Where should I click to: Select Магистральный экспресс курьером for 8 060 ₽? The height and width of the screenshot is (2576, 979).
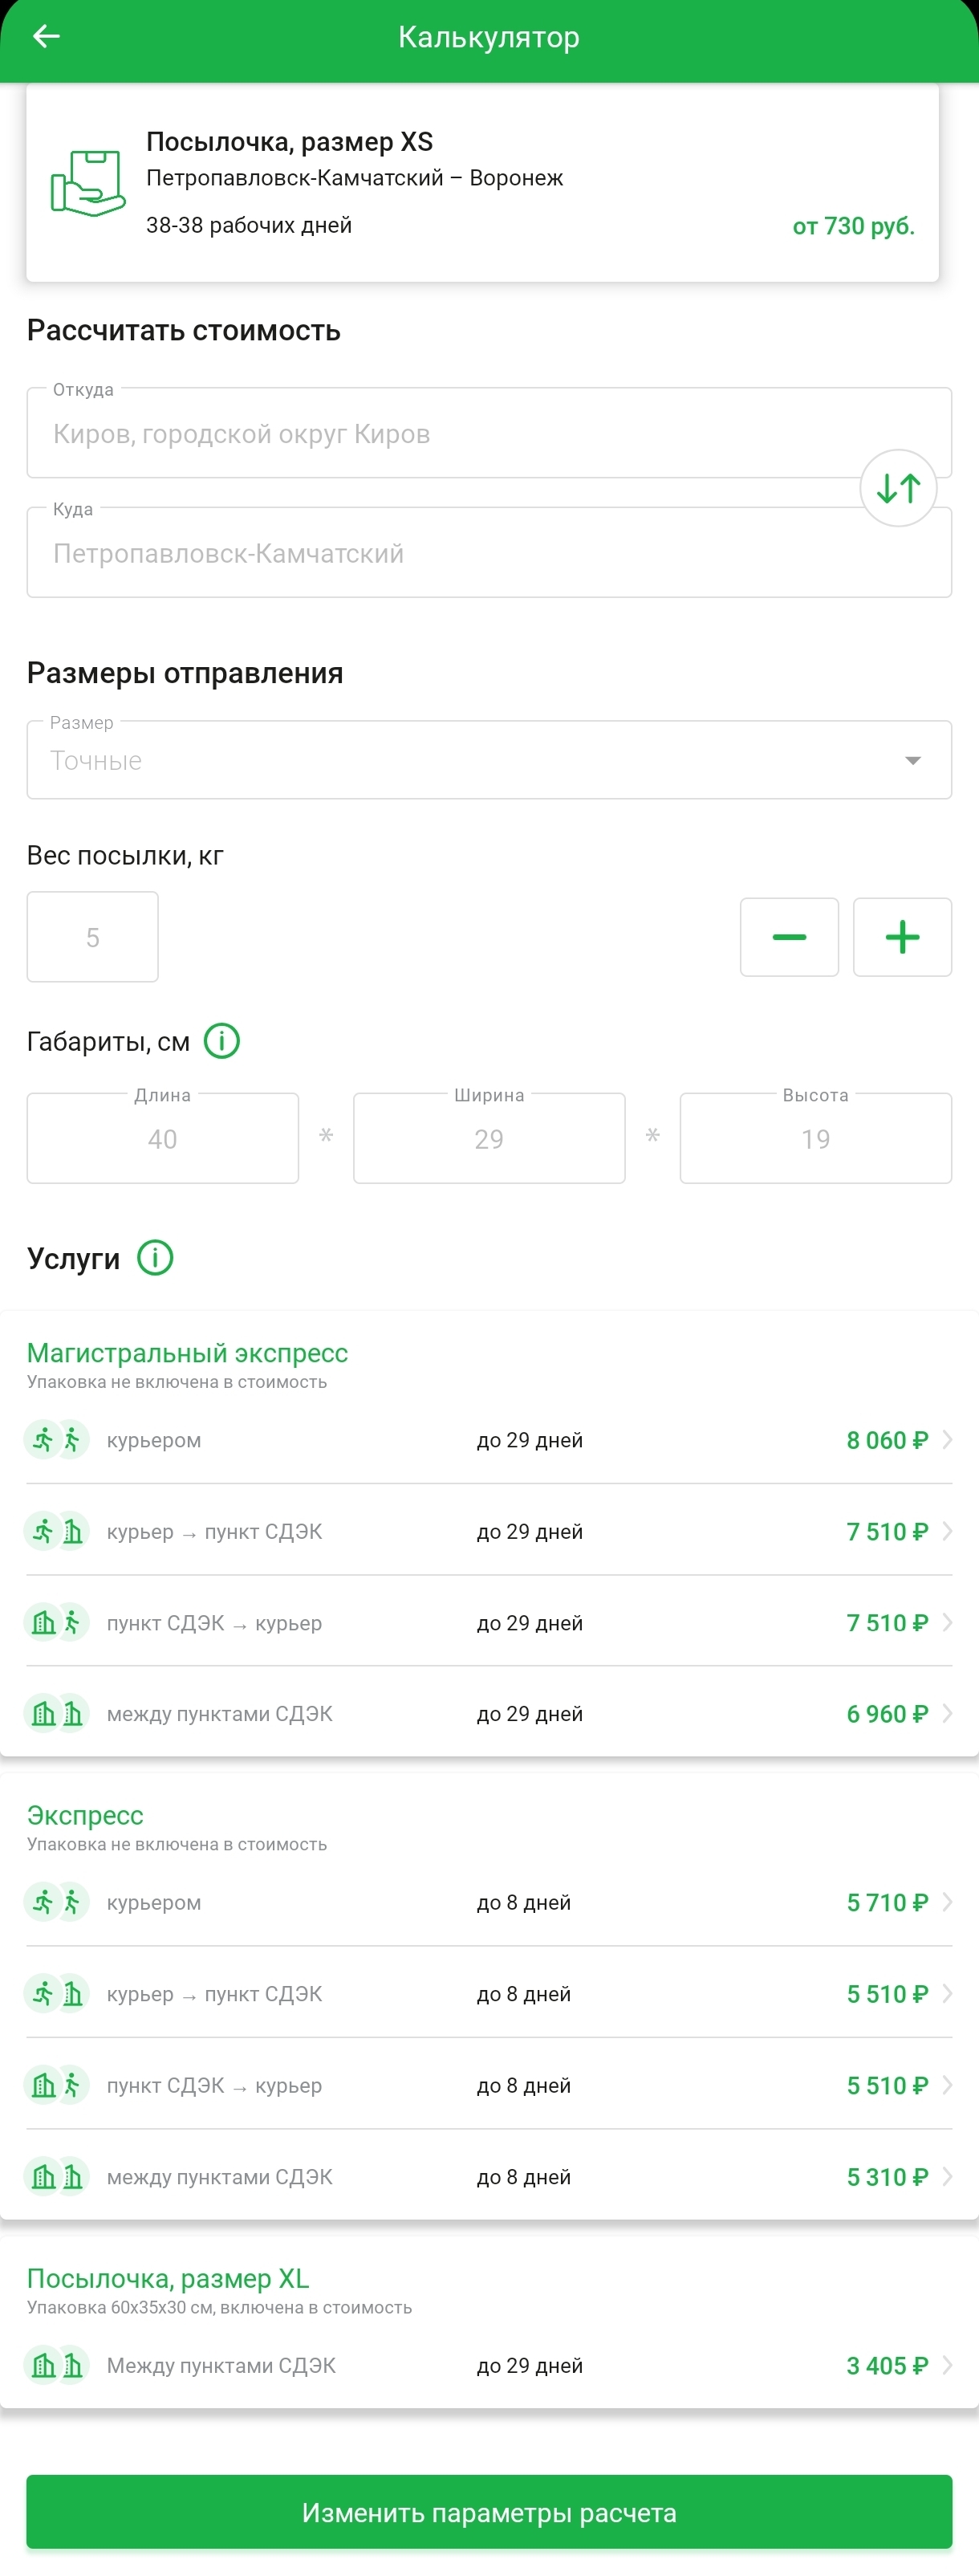point(489,1440)
